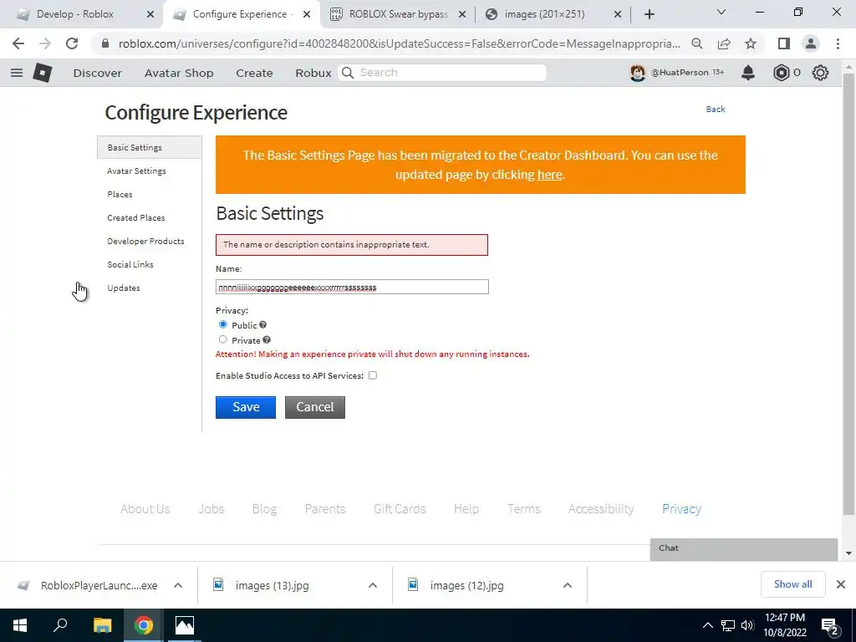Open the Photos app in the taskbar
The image size is (856, 642).
coord(185,625)
